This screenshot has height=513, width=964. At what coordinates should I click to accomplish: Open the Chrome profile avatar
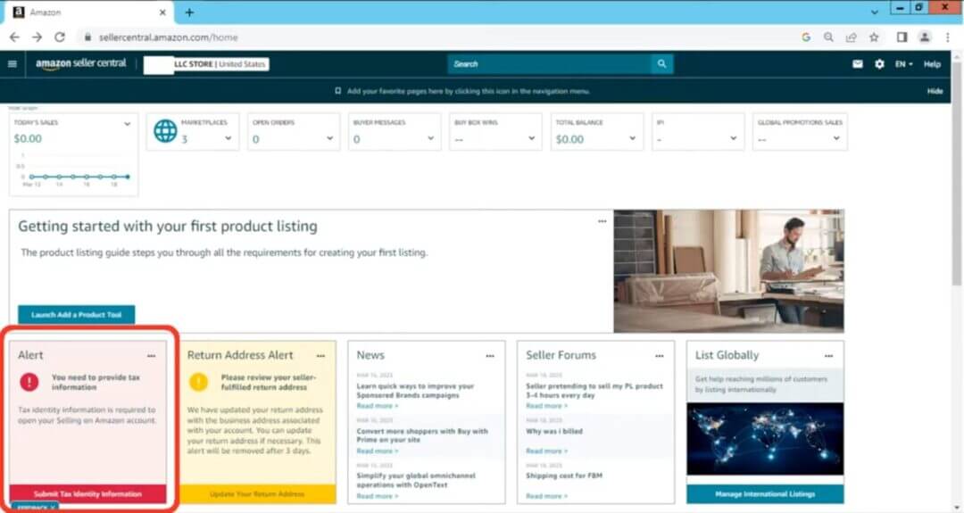[924, 37]
